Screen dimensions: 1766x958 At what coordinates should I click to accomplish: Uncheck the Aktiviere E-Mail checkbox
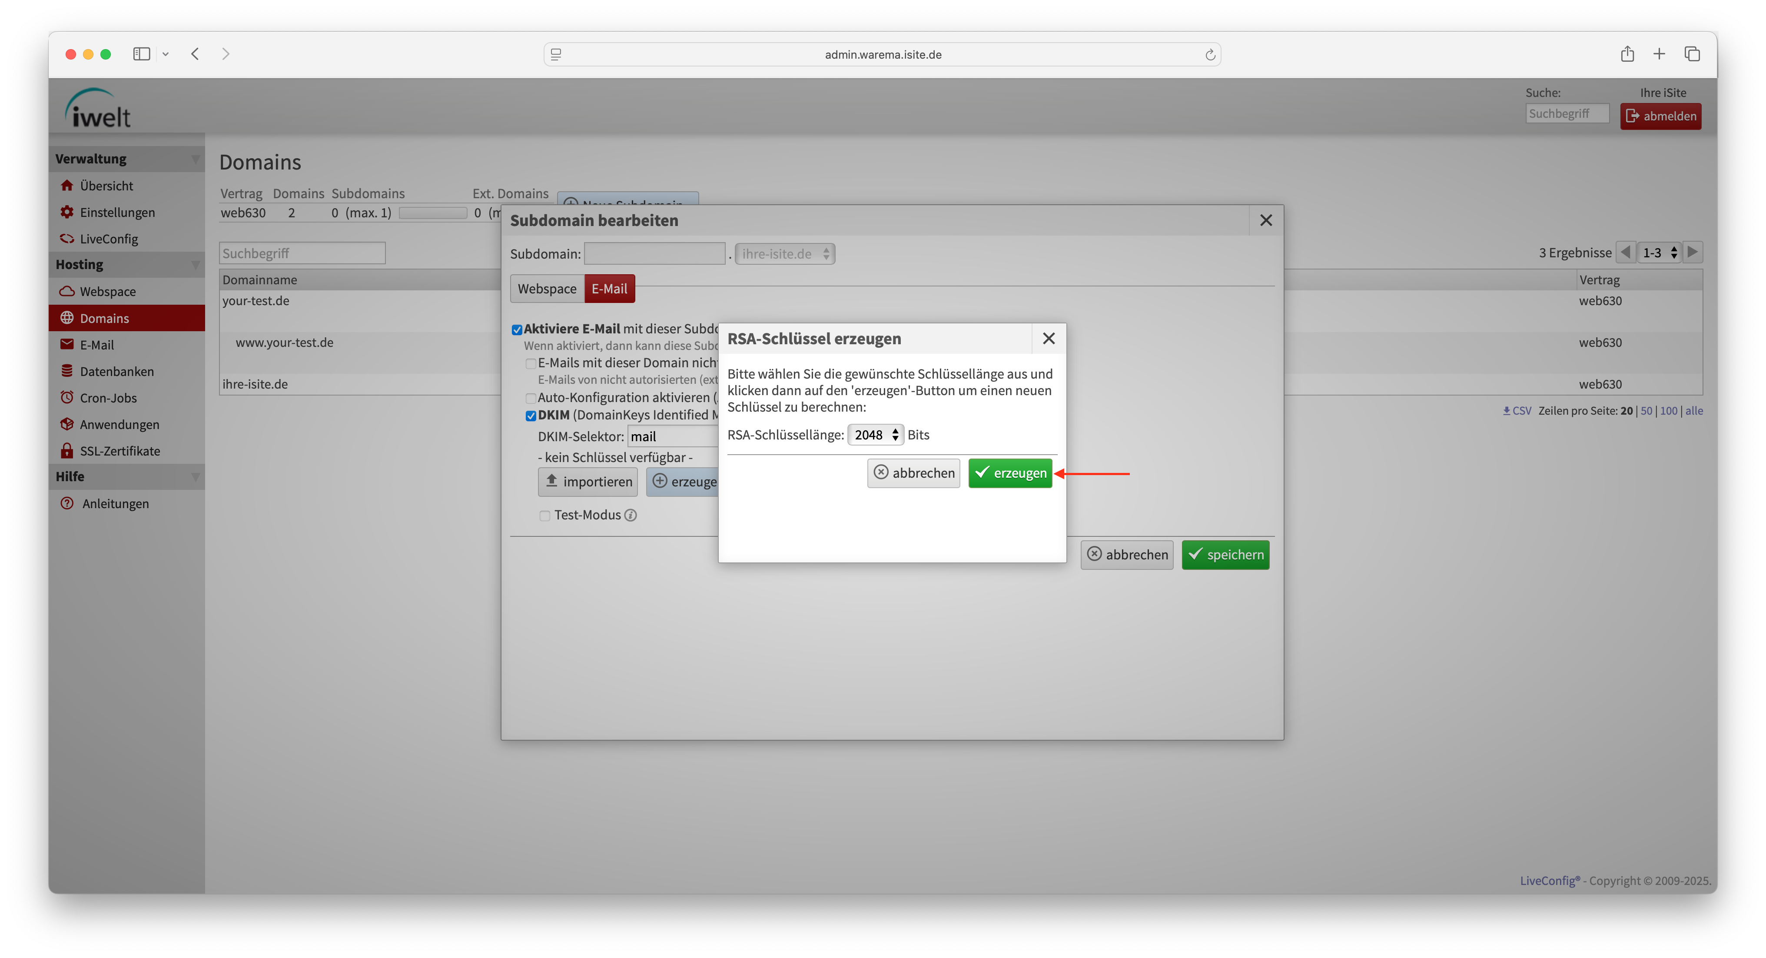coord(517,329)
